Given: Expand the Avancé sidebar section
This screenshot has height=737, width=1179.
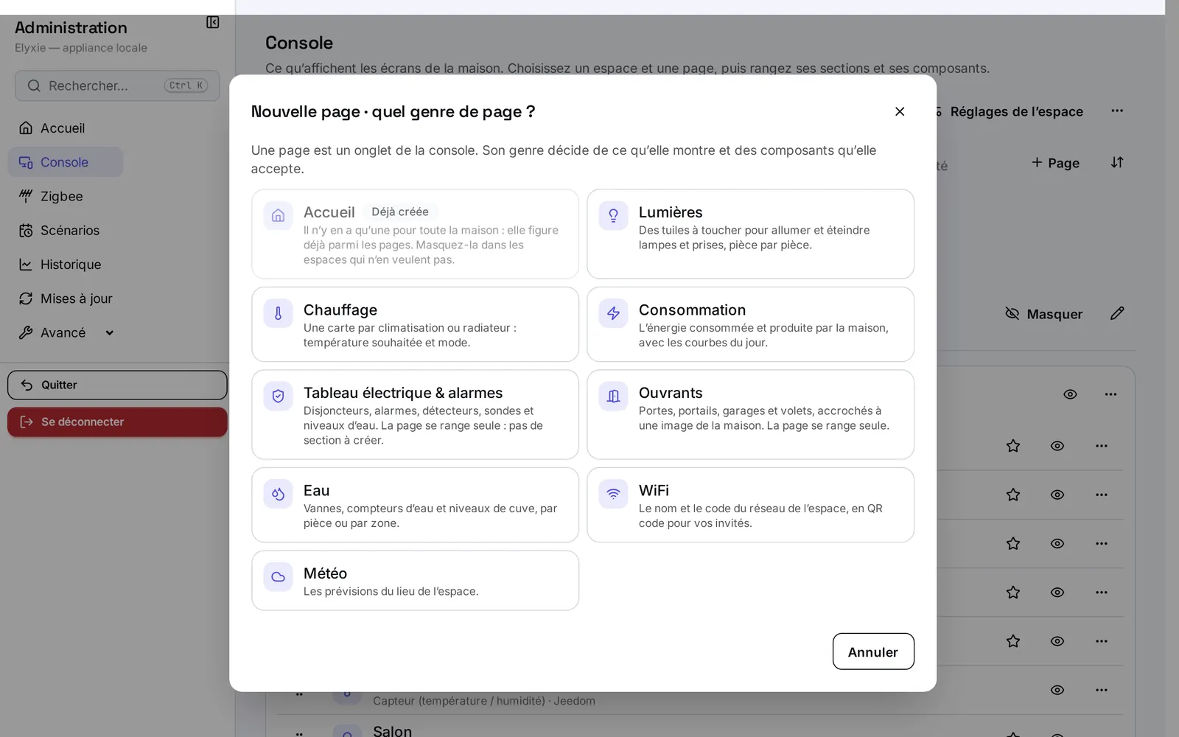Looking at the screenshot, I should (x=66, y=332).
